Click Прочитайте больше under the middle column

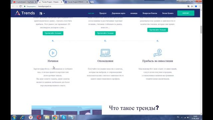pyautogui.click(x=105, y=33)
